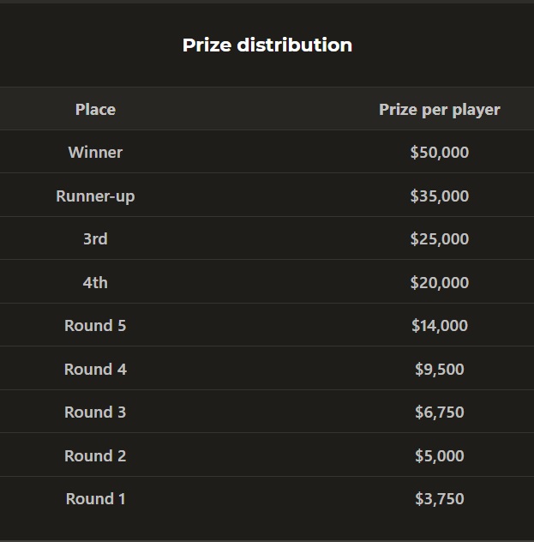Viewport: 534px width, 542px height.
Task: Select the 3rd place cell
Action: click(95, 239)
